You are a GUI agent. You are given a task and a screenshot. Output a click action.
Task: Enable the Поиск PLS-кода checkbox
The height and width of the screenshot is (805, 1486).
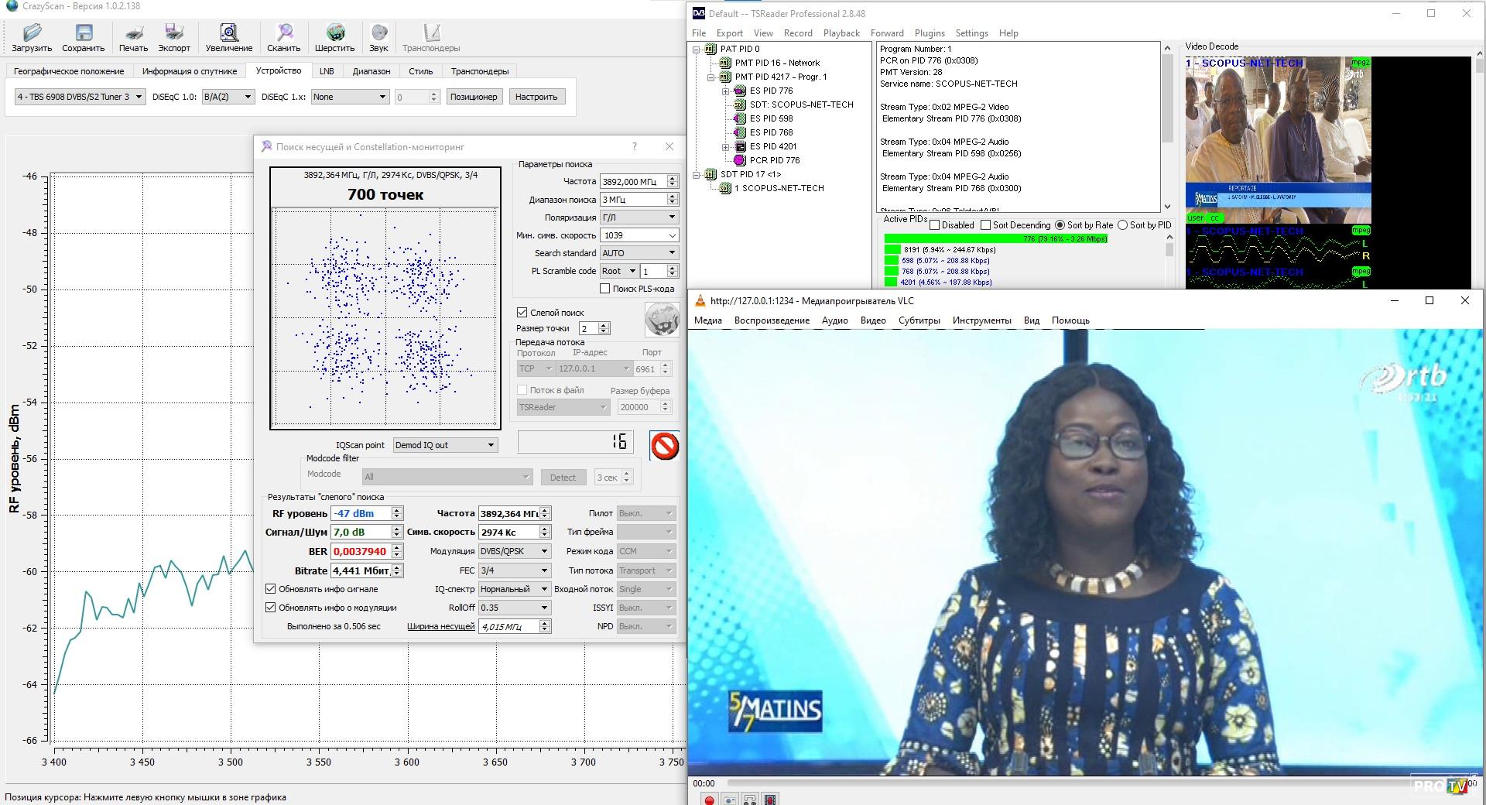pyautogui.click(x=605, y=289)
